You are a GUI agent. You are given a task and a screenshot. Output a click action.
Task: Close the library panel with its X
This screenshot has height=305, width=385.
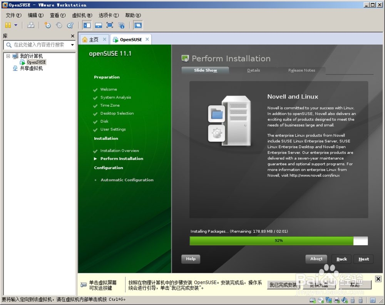[x=73, y=36]
